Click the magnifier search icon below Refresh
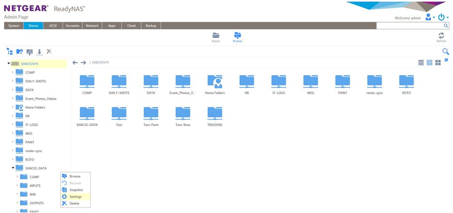The image size is (453, 213). 445,52
